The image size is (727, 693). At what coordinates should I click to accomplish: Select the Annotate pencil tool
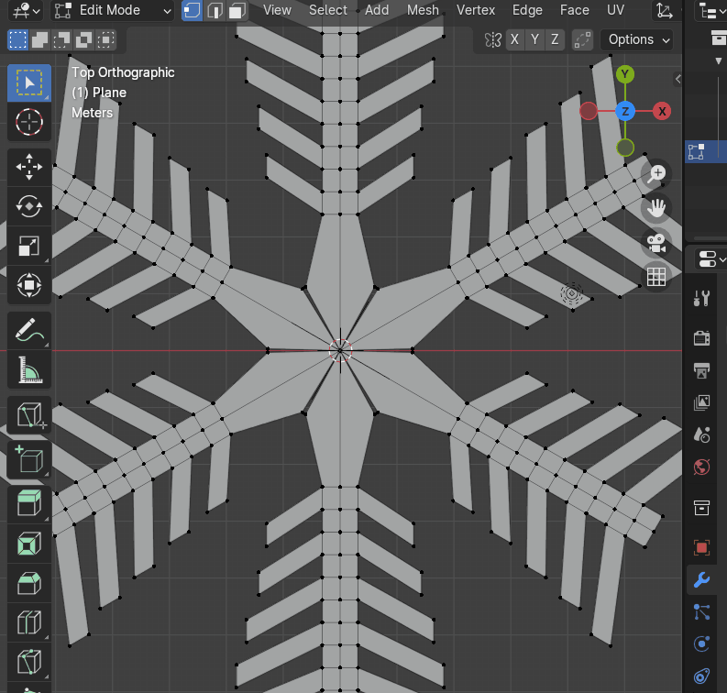tap(29, 330)
